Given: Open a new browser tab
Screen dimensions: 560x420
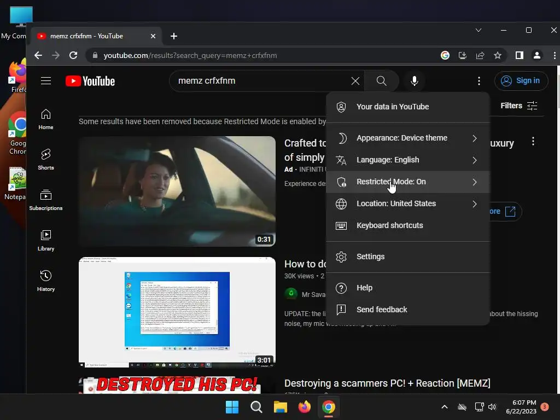Looking at the screenshot, I should 174,36.
